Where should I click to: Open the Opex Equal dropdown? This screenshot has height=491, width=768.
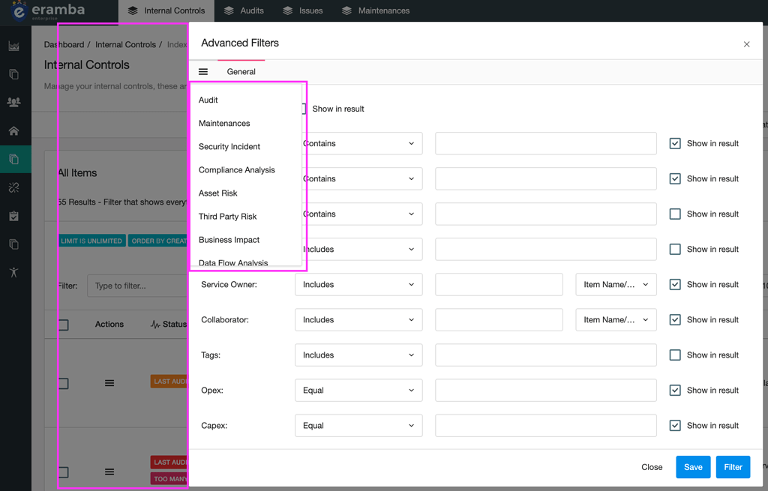(358, 390)
